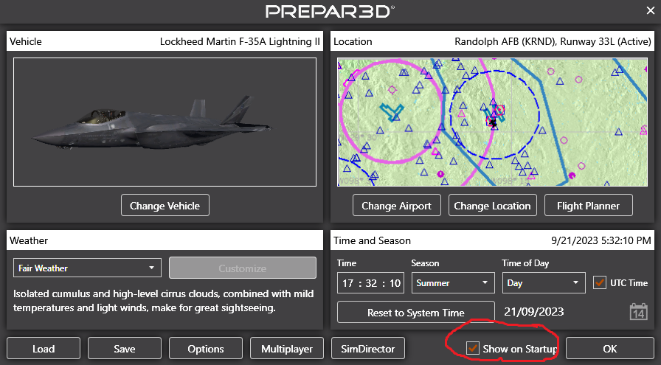Open Change Location dialog

492,205
